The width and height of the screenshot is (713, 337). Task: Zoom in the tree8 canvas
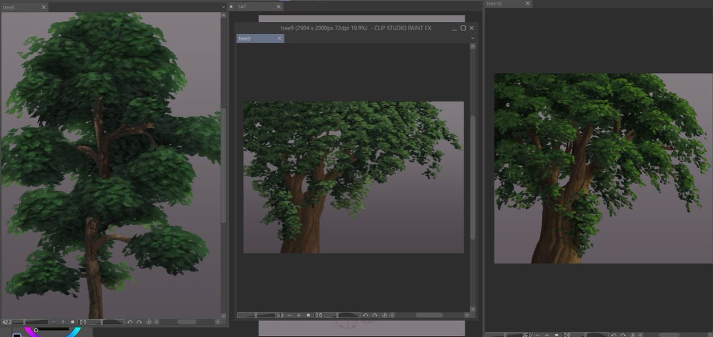pyautogui.click(x=63, y=322)
